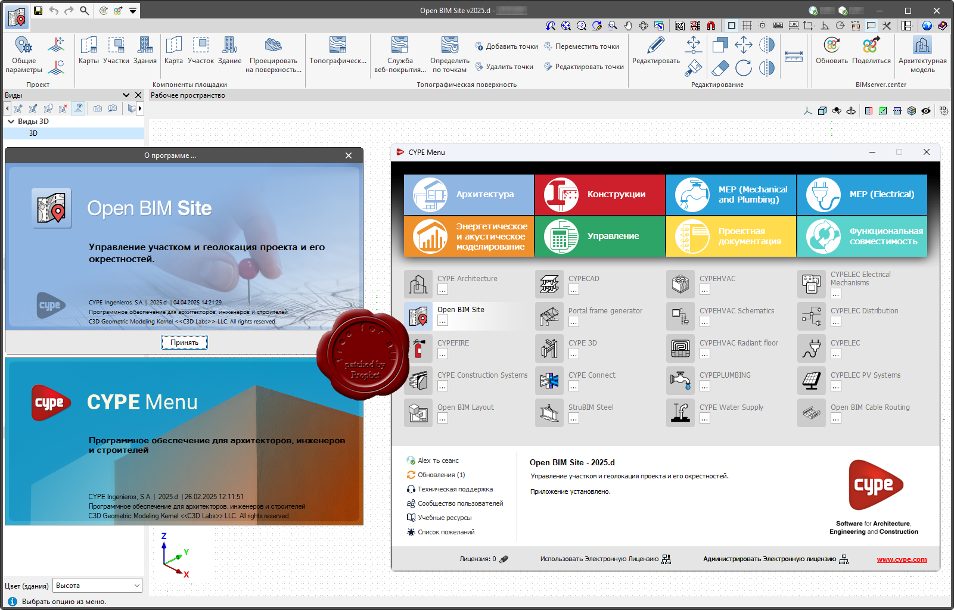Open Архитектурная модель tool
The image size is (954, 610).
[922, 55]
